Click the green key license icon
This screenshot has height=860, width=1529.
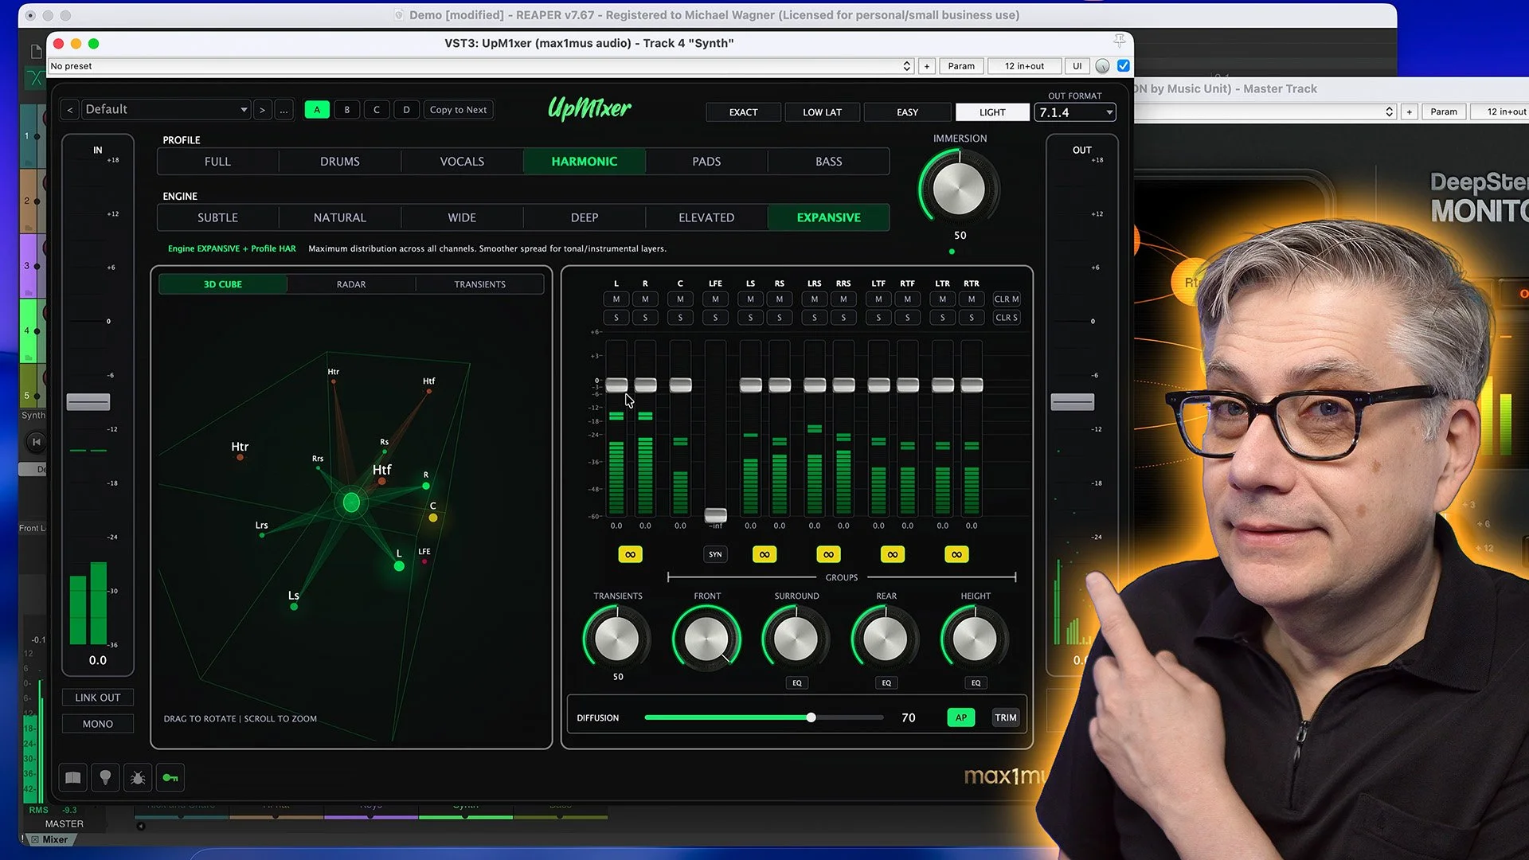click(170, 777)
